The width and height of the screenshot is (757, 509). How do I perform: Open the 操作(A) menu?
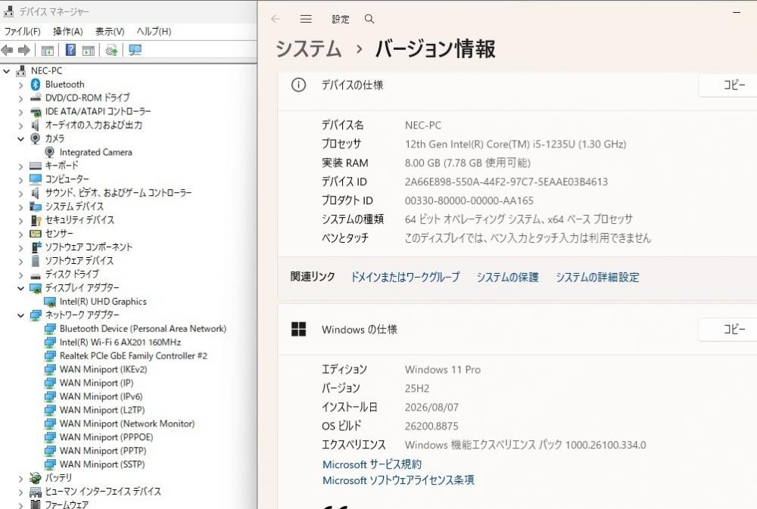(x=67, y=31)
